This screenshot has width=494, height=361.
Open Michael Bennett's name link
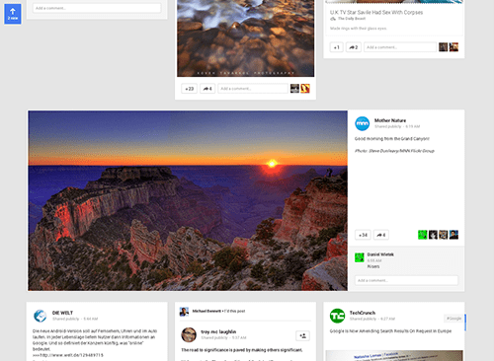206,311
